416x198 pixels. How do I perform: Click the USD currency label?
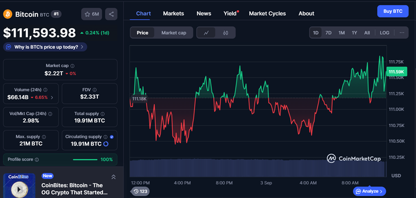[396, 176]
